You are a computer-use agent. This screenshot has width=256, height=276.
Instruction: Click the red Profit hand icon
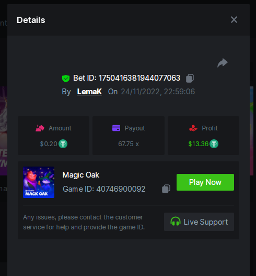coord(193,128)
